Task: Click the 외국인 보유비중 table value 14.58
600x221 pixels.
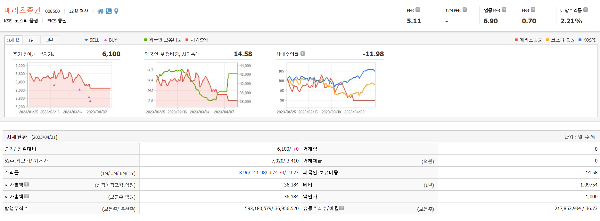Action: tap(591, 173)
